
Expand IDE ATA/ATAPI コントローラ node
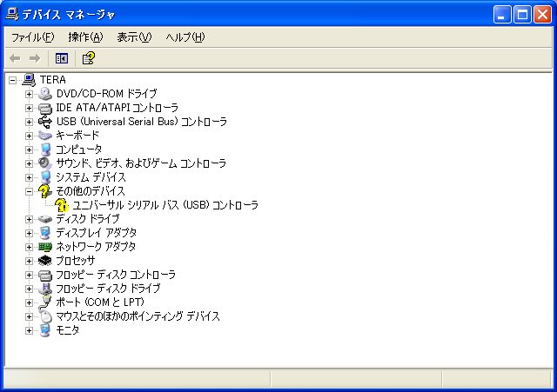tap(29, 108)
